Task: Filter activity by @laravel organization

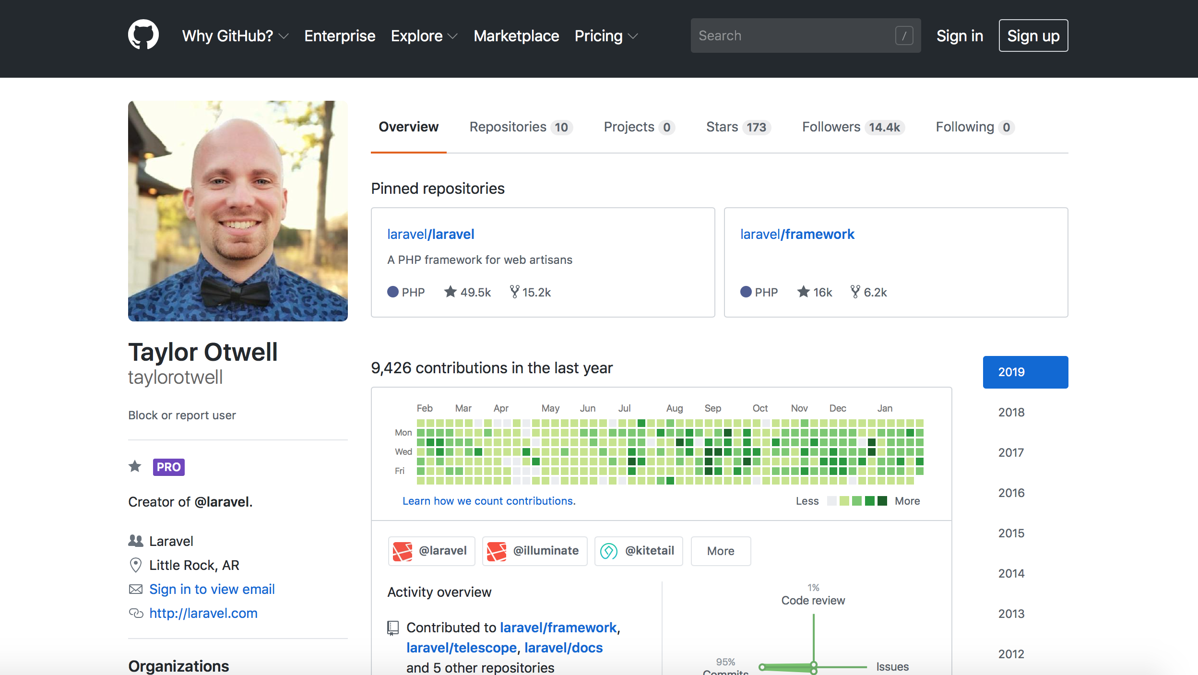Action: [x=431, y=551]
